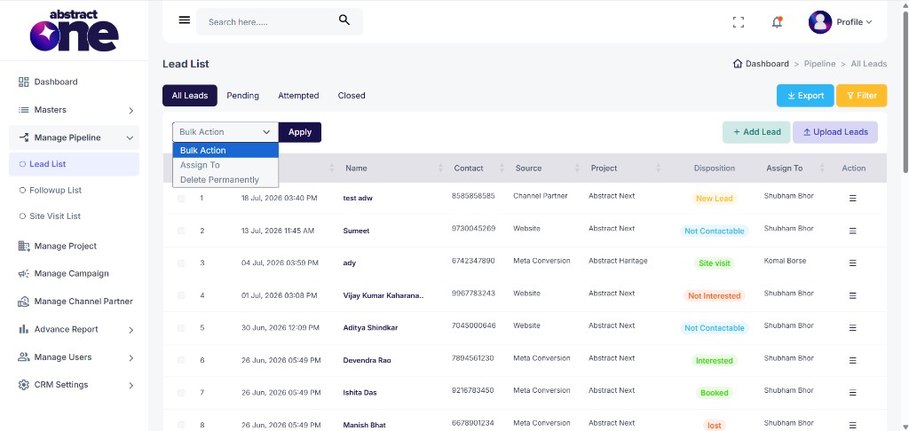The height and width of the screenshot is (431, 909).
Task: Open action menu for Aditya Shindkar row
Action: 853,328
